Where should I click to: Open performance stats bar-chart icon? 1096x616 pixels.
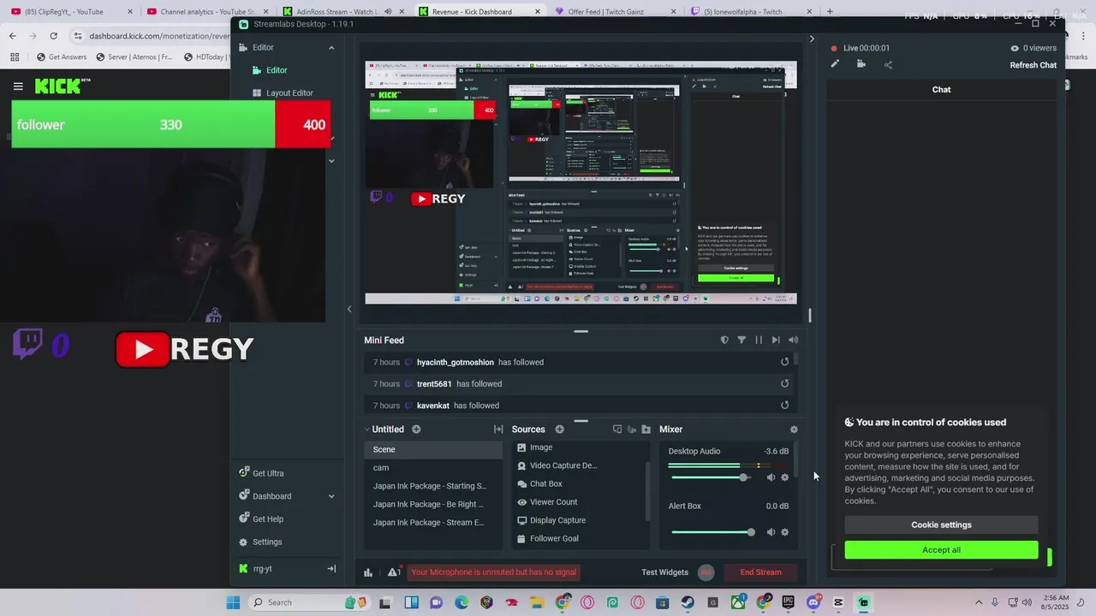[368, 572]
